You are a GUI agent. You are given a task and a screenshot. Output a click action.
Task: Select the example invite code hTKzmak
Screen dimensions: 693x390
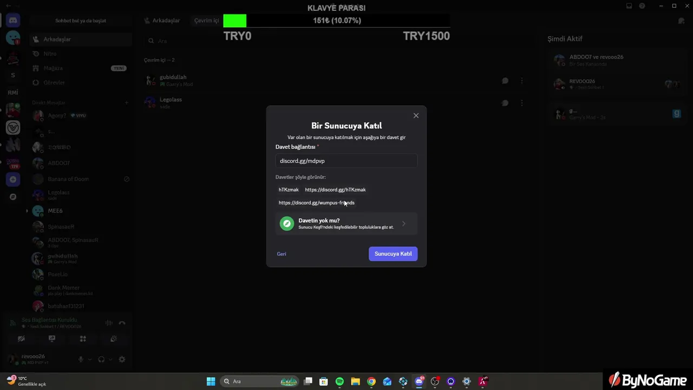(289, 190)
